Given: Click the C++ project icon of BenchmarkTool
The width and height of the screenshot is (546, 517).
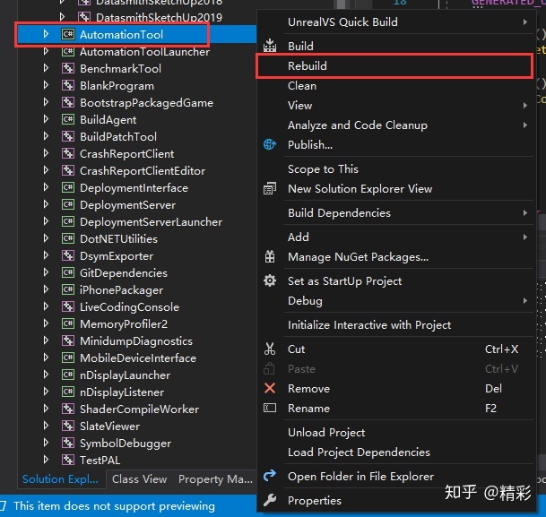Looking at the screenshot, I should click(68, 68).
